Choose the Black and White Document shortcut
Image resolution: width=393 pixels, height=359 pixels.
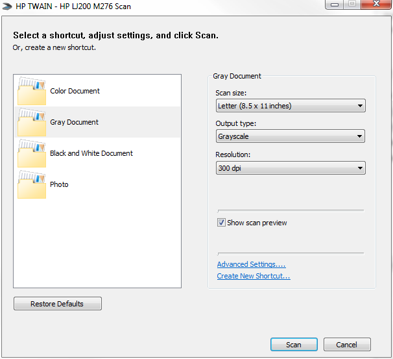coord(97,153)
